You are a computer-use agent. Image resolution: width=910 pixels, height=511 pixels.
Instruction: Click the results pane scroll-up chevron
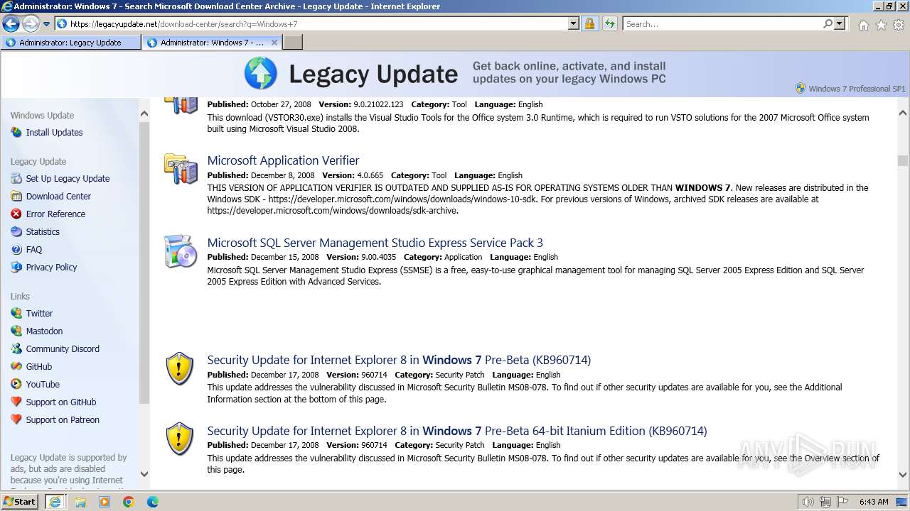coord(903,114)
